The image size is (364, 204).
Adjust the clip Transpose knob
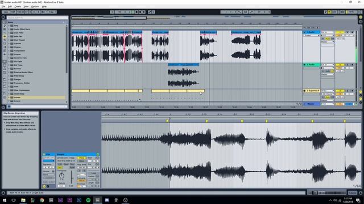click(61, 176)
